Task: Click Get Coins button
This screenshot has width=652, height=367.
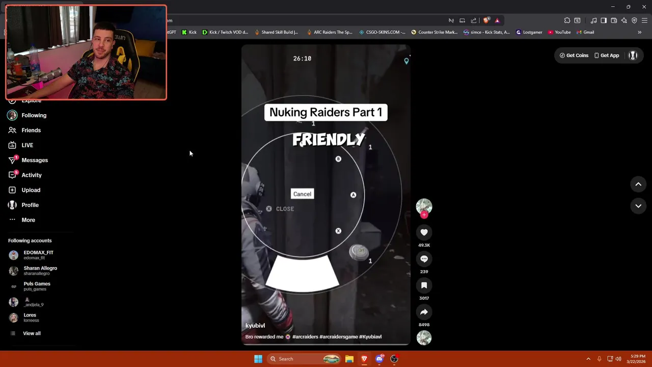Action: [574, 56]
